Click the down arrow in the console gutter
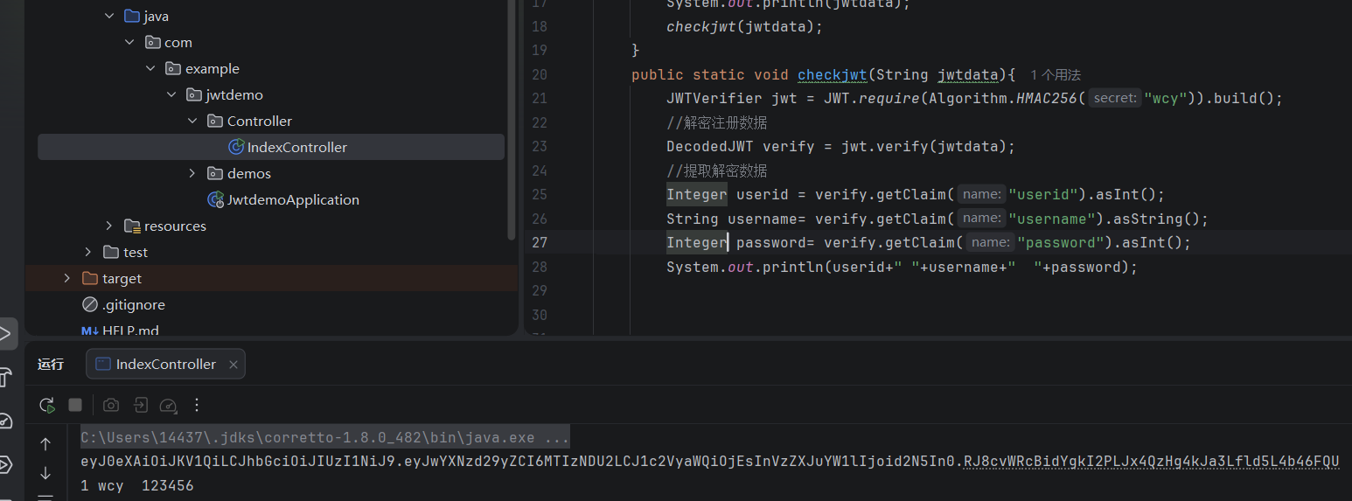Screen dimensions: 1352x501 tap(45, 473)
